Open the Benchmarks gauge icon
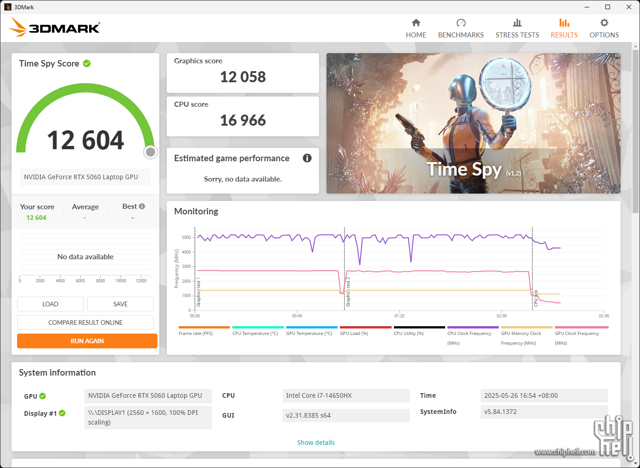Image resolution: width=640 pixels, height=468 pixels. (461, 23)
